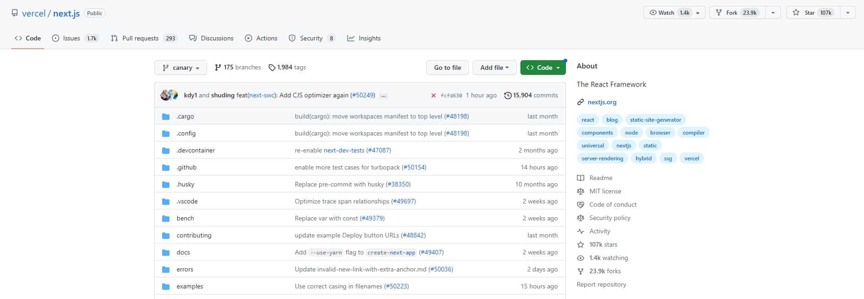Open the .cargo folder icon
864x299 pixels.
(x=166, y=117)
